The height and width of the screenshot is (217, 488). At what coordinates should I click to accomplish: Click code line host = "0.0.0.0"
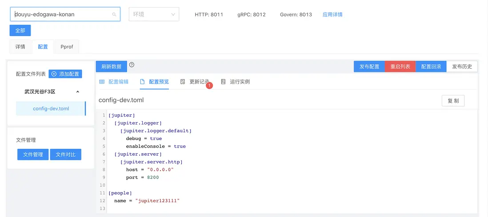pyautogui.click(x=150, y=170)
